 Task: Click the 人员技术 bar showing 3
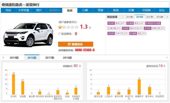109,91
